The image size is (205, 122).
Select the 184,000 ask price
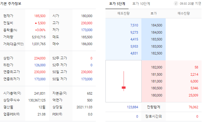pos(157,32)
